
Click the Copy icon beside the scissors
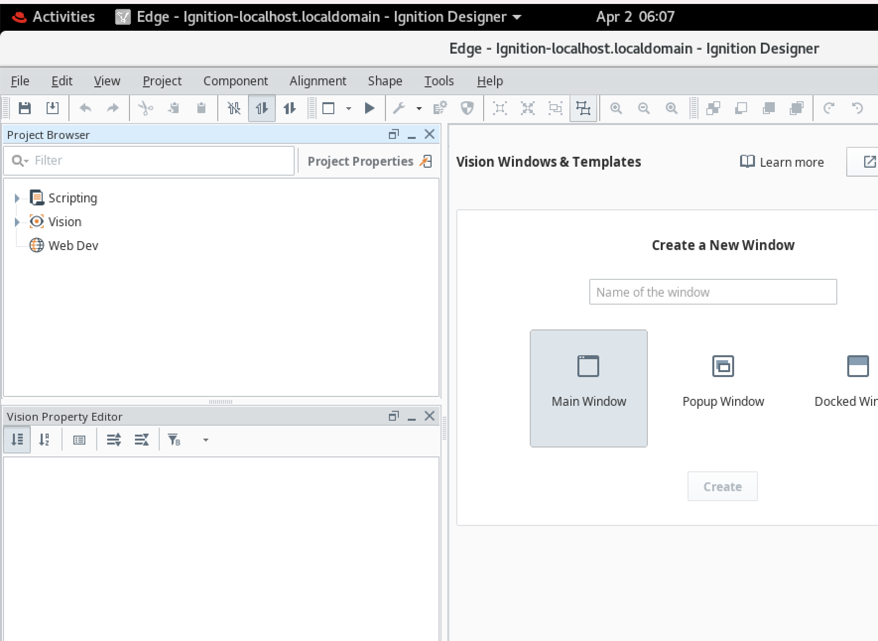pos(174,108)
